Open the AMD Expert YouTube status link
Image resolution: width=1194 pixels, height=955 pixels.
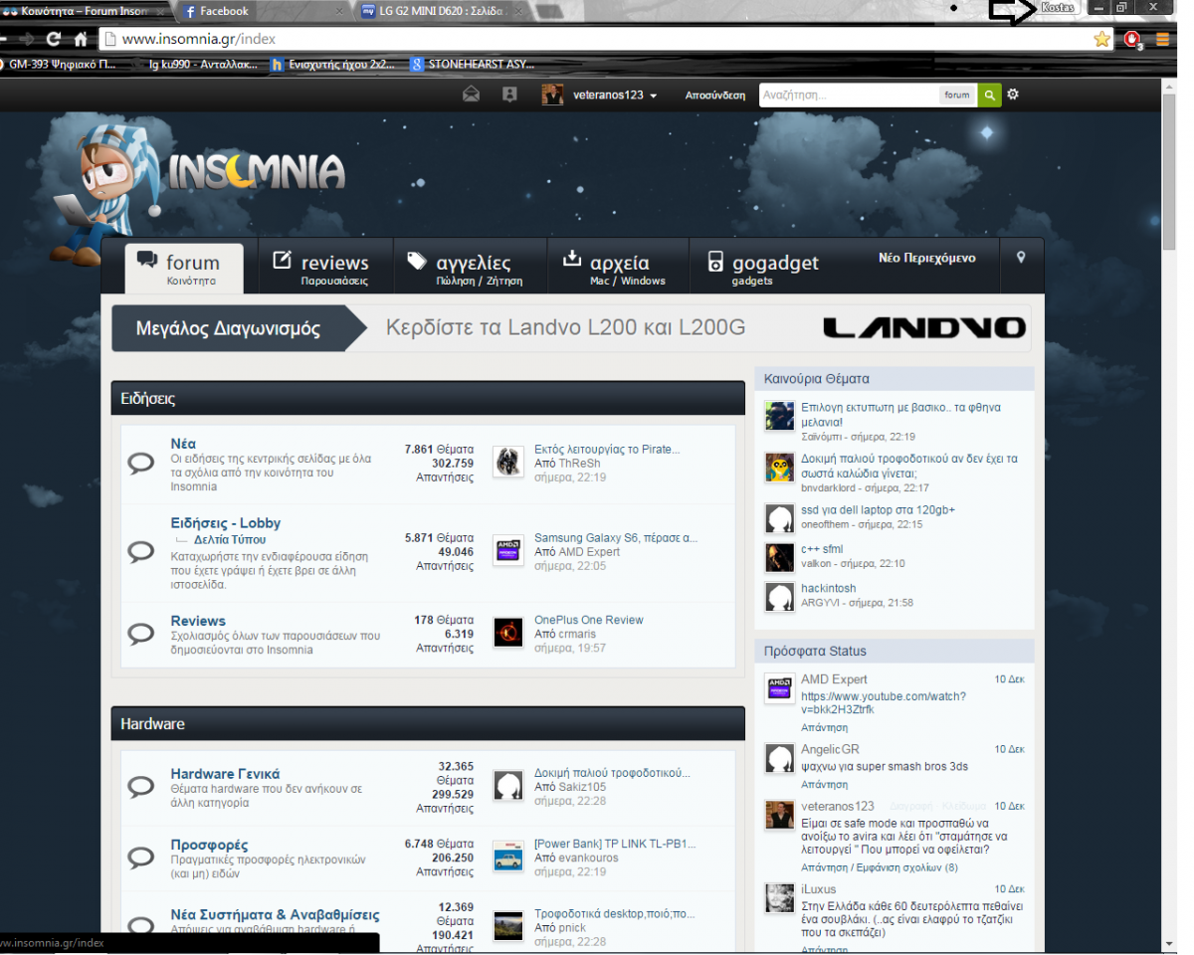(884, 702)
